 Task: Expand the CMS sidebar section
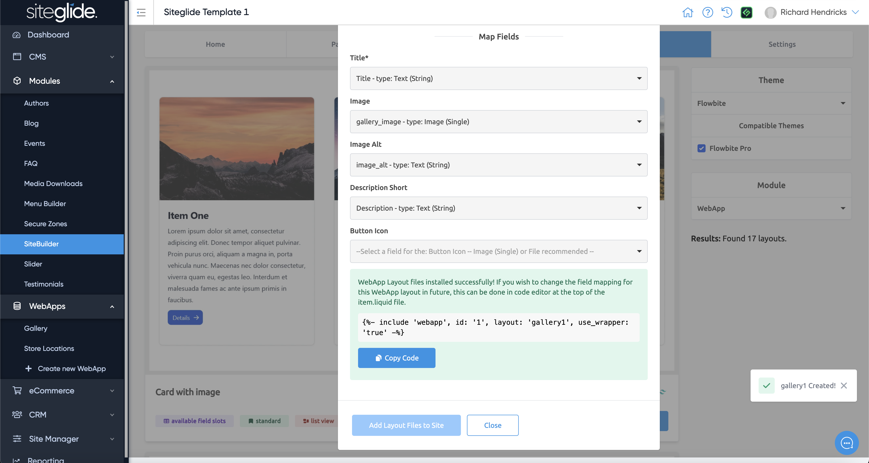click(x=112, y=57)
